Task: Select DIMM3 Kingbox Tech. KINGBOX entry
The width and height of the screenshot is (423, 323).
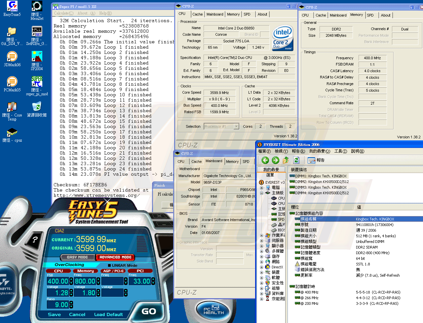Action: (x=318, y=187)
